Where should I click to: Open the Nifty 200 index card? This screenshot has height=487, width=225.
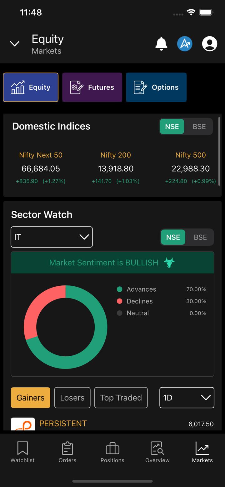pyautogui.click(x=116, y=168)
